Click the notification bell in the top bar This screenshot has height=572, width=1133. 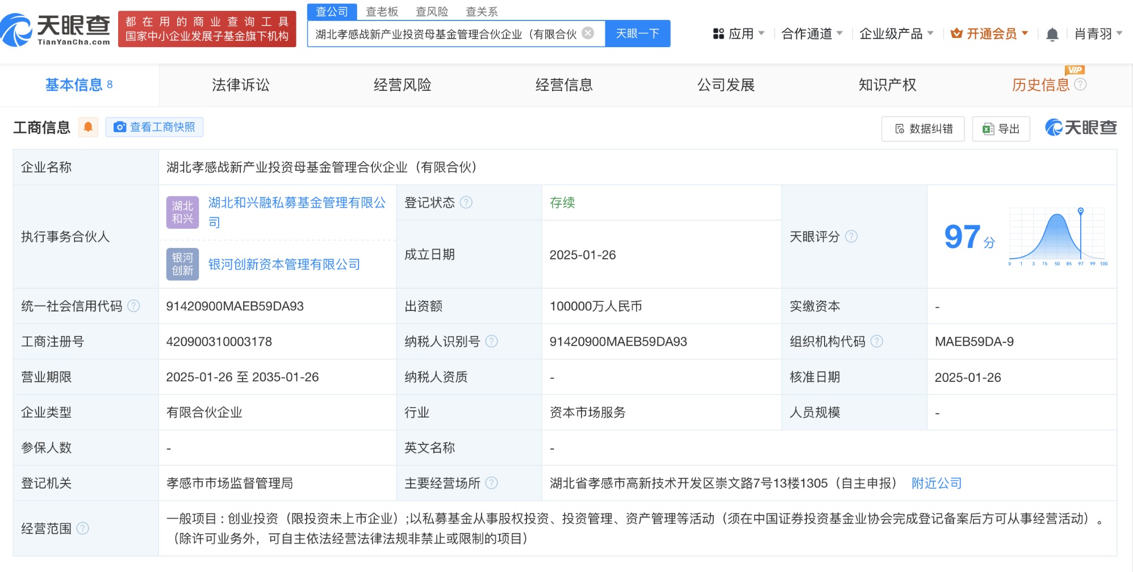(1052, 35)
